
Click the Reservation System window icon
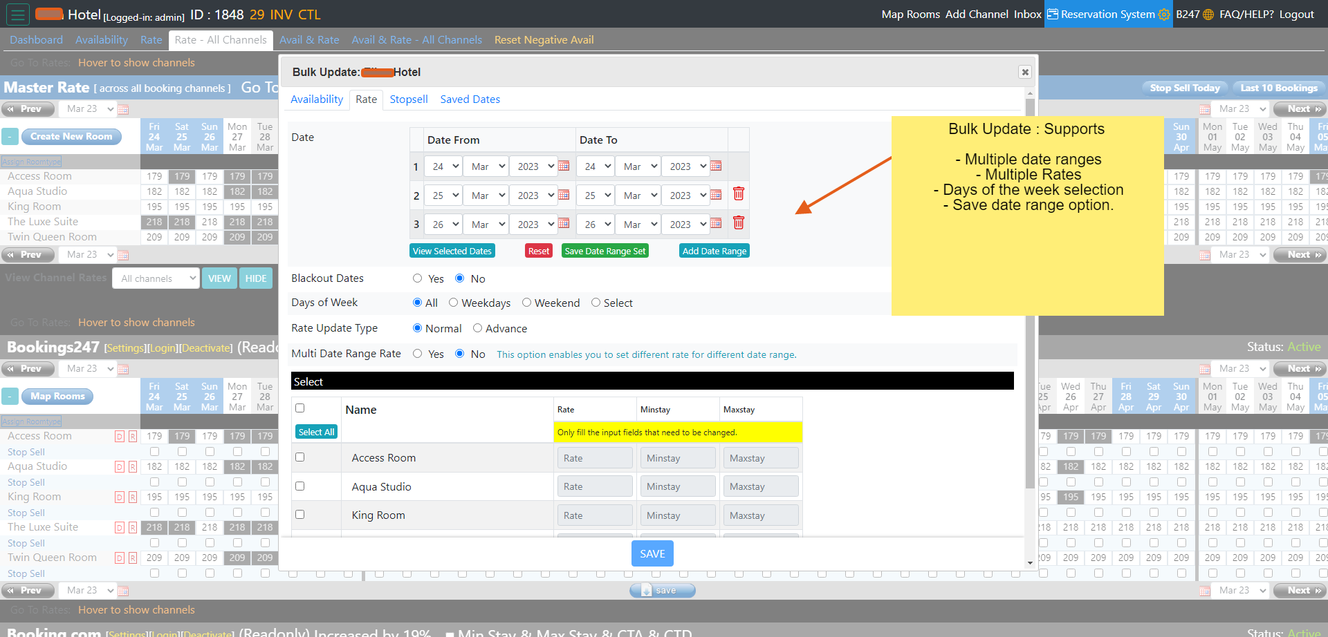pyautogui.click(x=1052, y=14)
